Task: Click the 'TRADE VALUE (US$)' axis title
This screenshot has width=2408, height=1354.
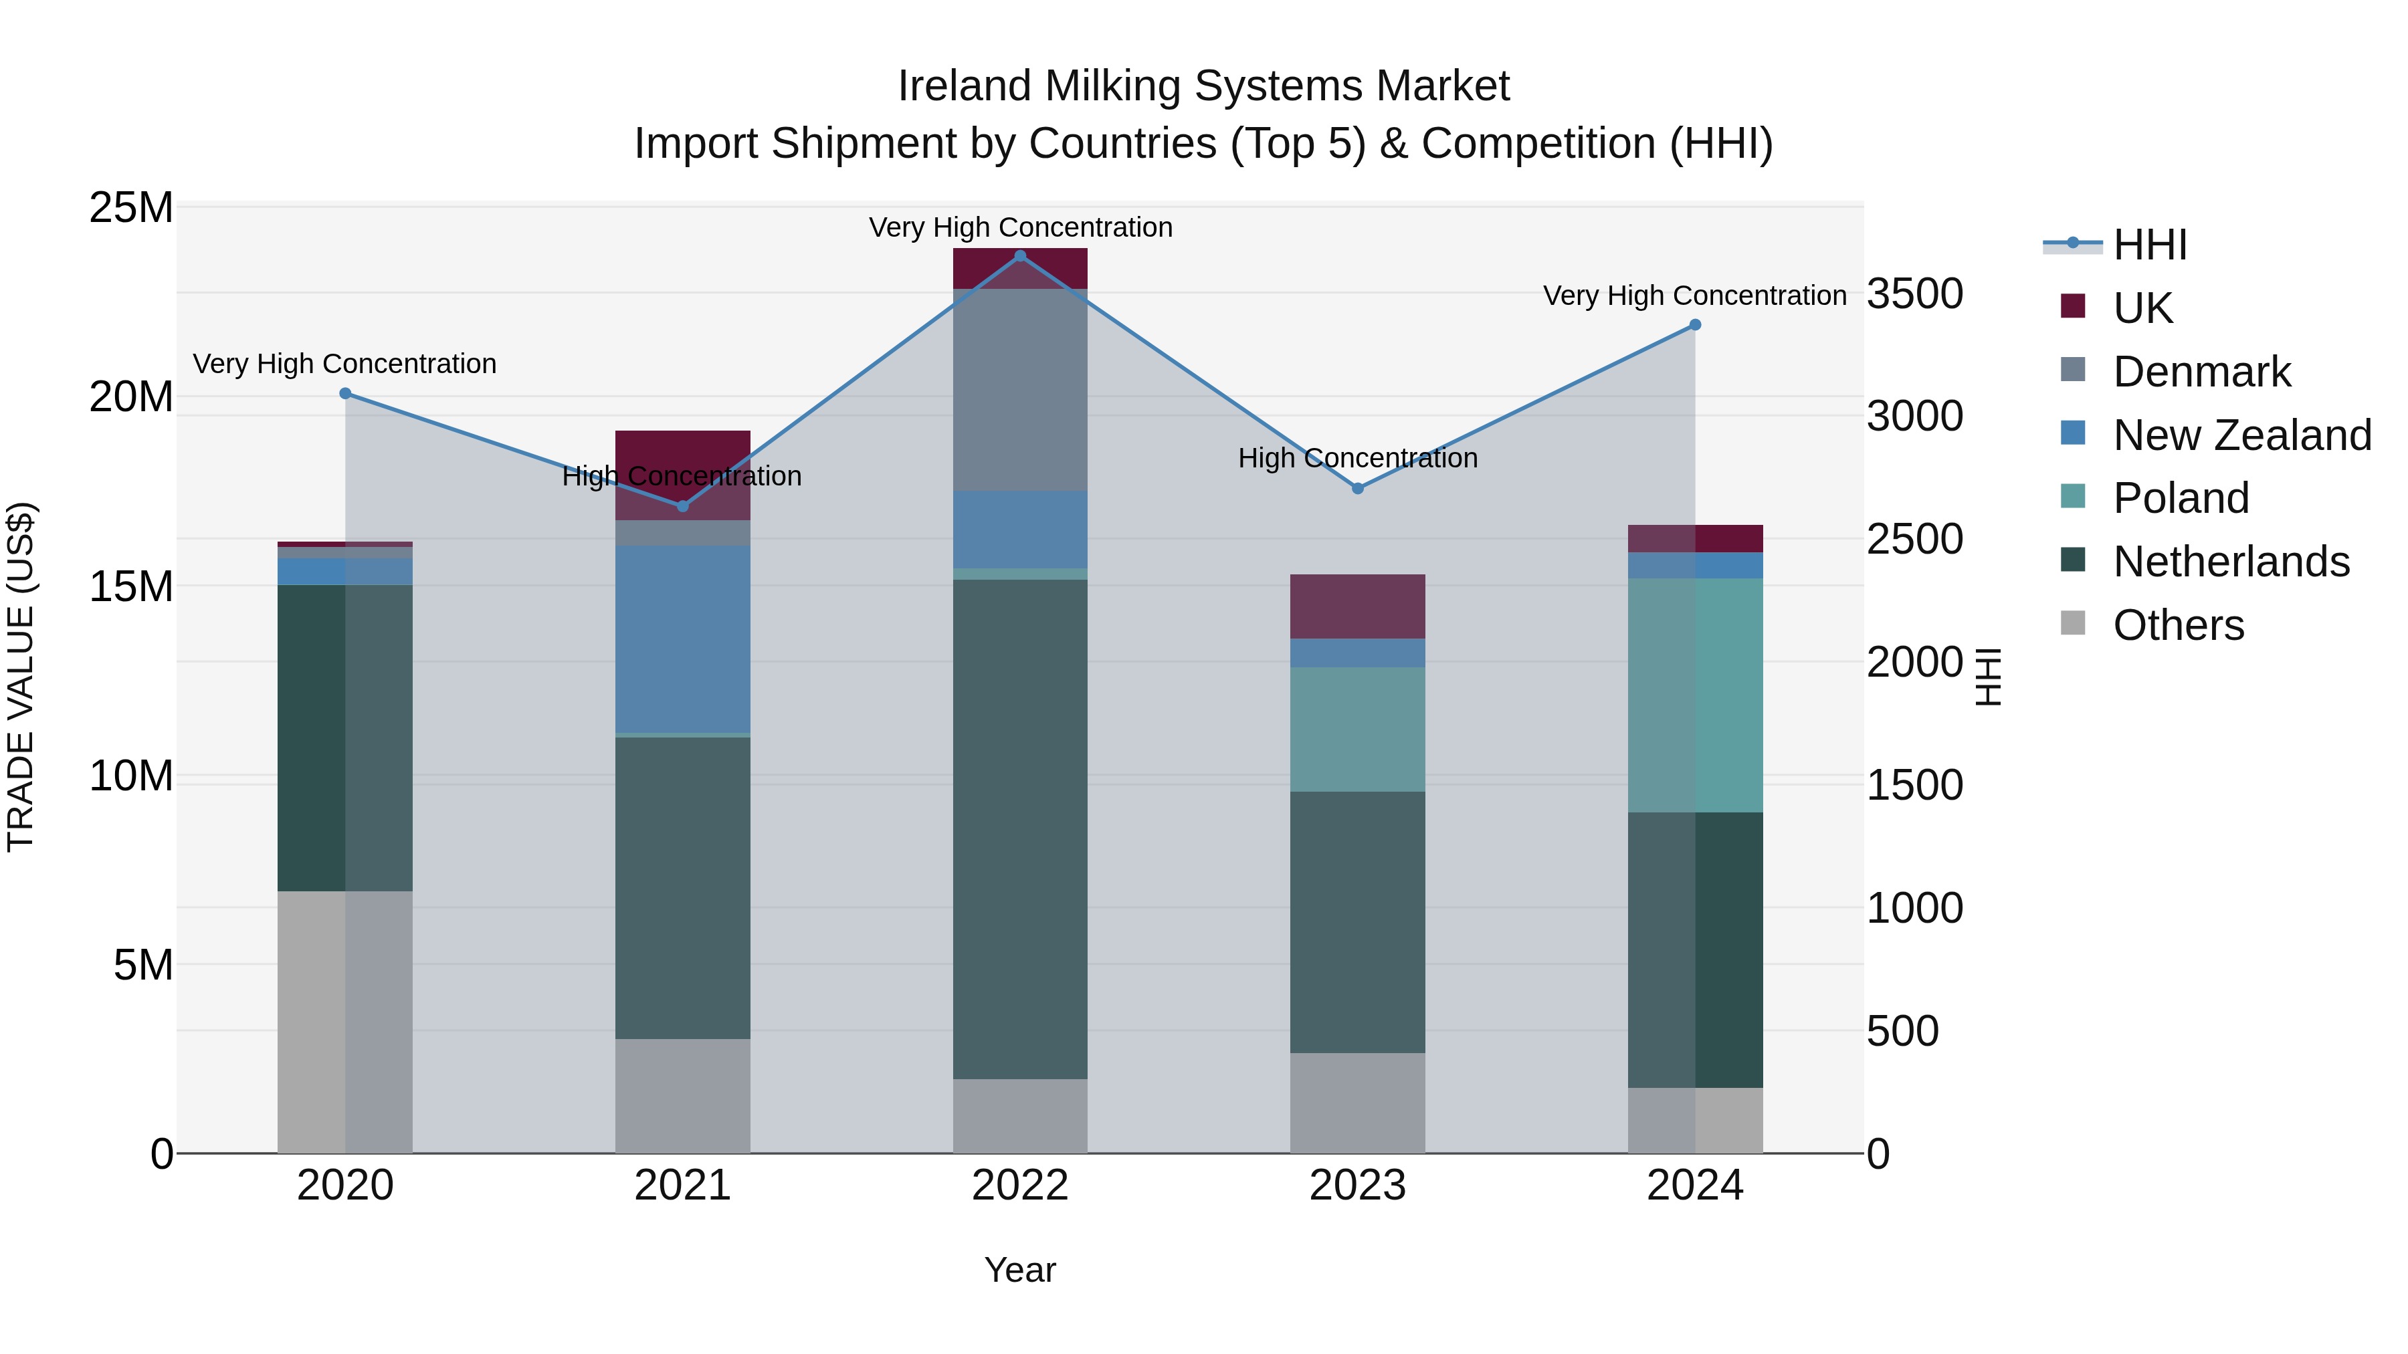Action: 21,677
